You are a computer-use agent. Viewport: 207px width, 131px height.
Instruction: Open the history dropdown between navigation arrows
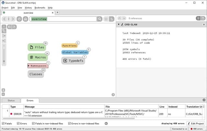pyautogui.click(x=9, y=19)
